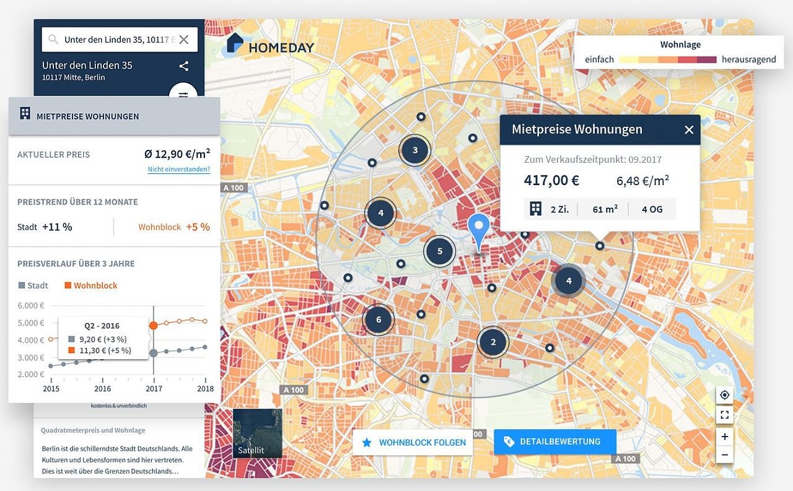The image size is (793, 491).
Task: Click the HOMEDAY logo
Action: [271, 45]
